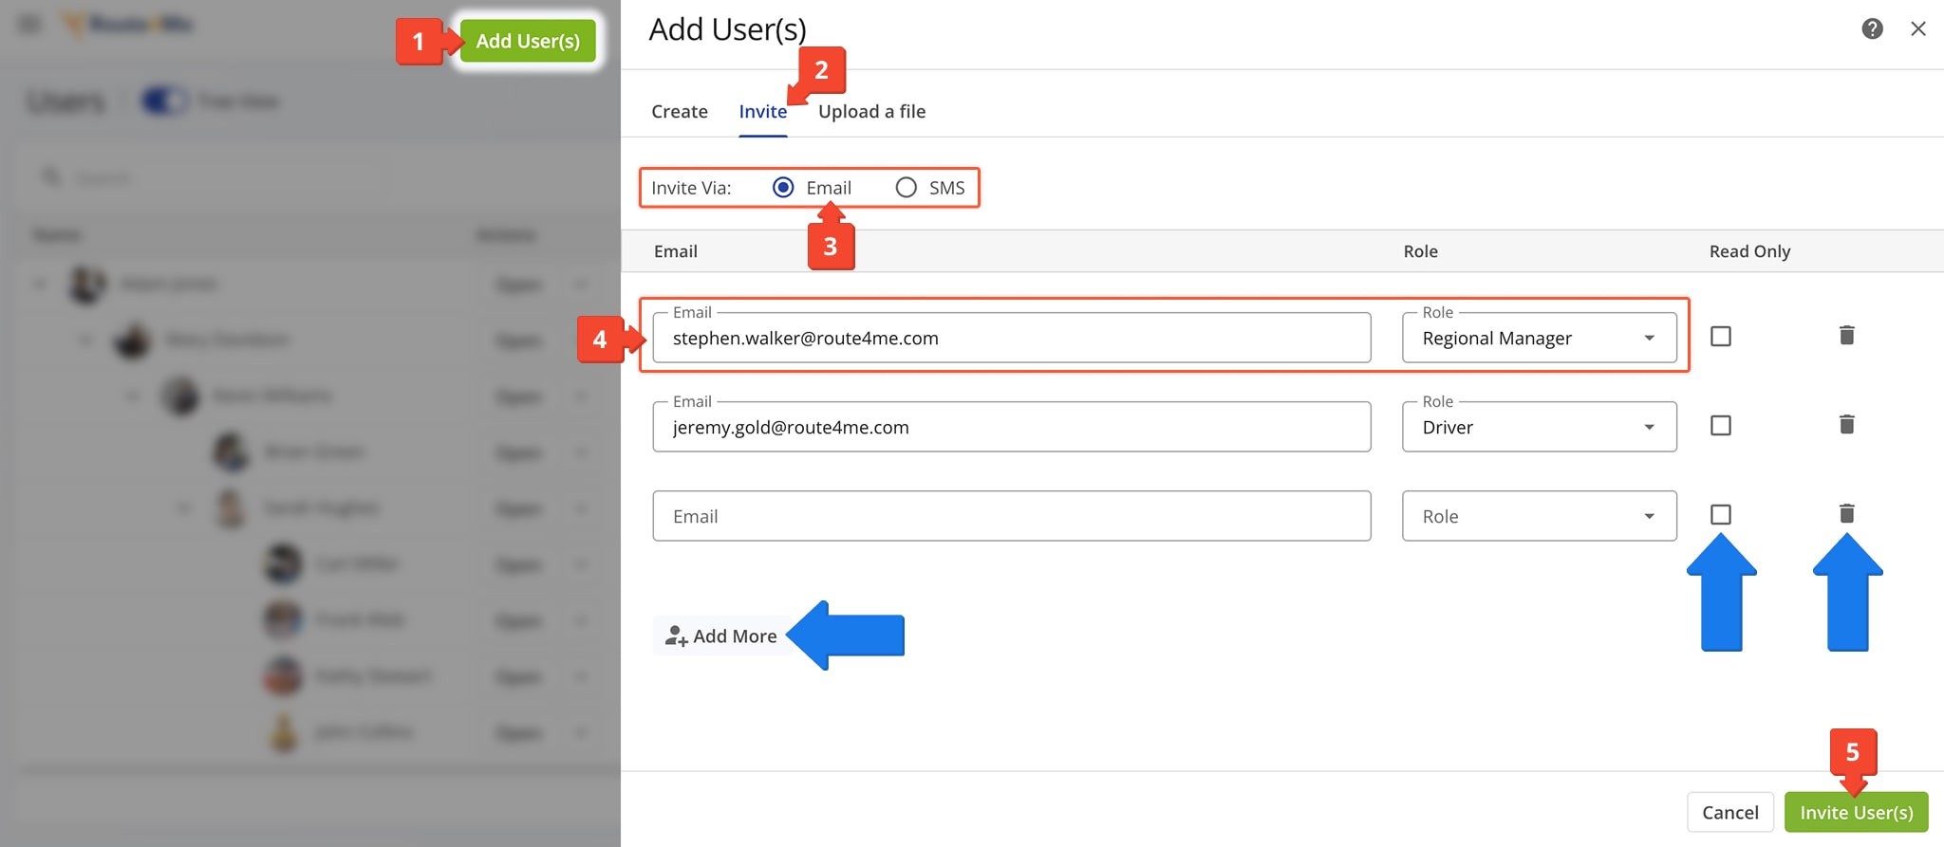The height and width of the screenshot is (847, 1944).
Task: Check Read Only for jeremy.gold row
Action: 1721,425
